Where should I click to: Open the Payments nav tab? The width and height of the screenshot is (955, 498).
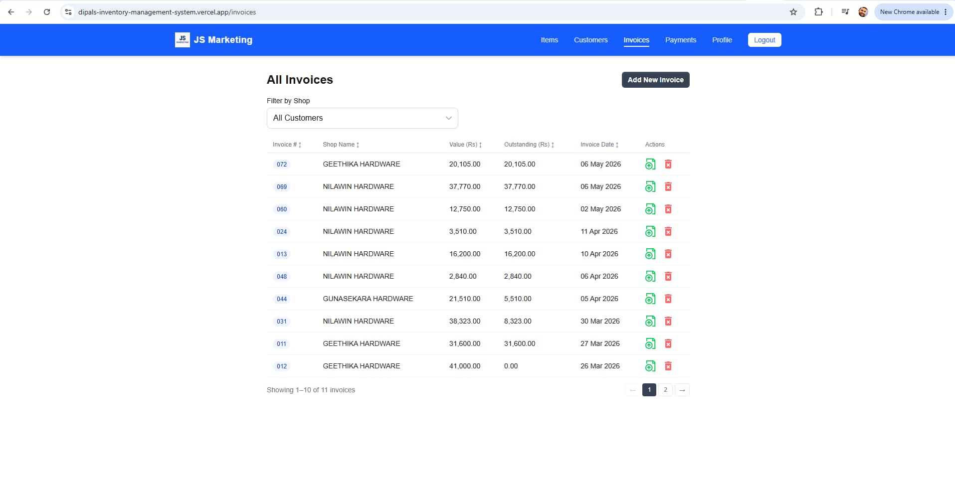pyautogui.click(x=680, y=40)
